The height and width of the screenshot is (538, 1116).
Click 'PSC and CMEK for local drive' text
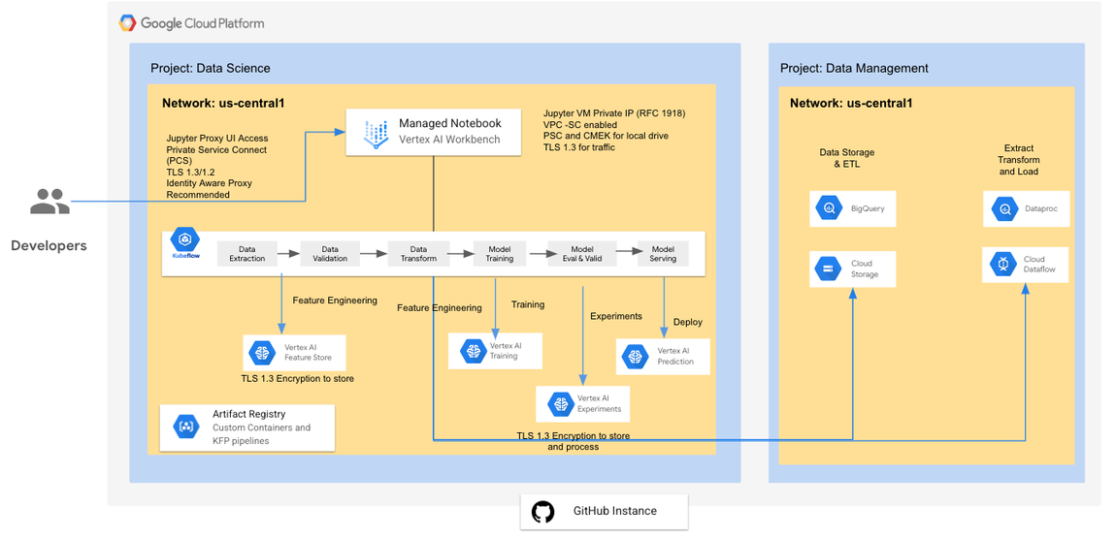click(x=604, y=135)
